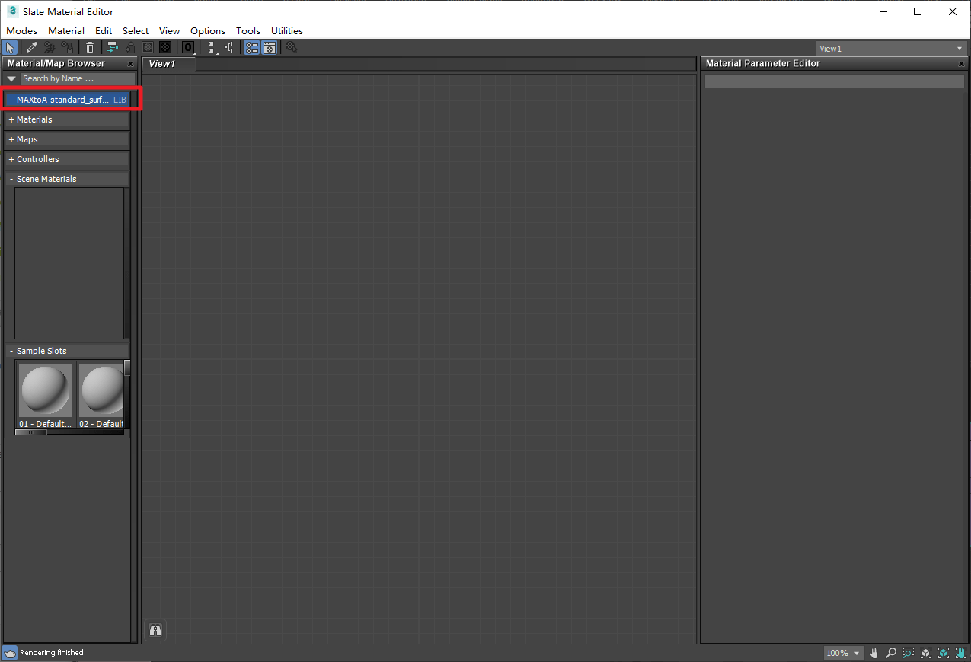This screenshot has height=662, width=971.
Task: Click the Layout All Vertical icon
Action: click(x=210, y=47)
